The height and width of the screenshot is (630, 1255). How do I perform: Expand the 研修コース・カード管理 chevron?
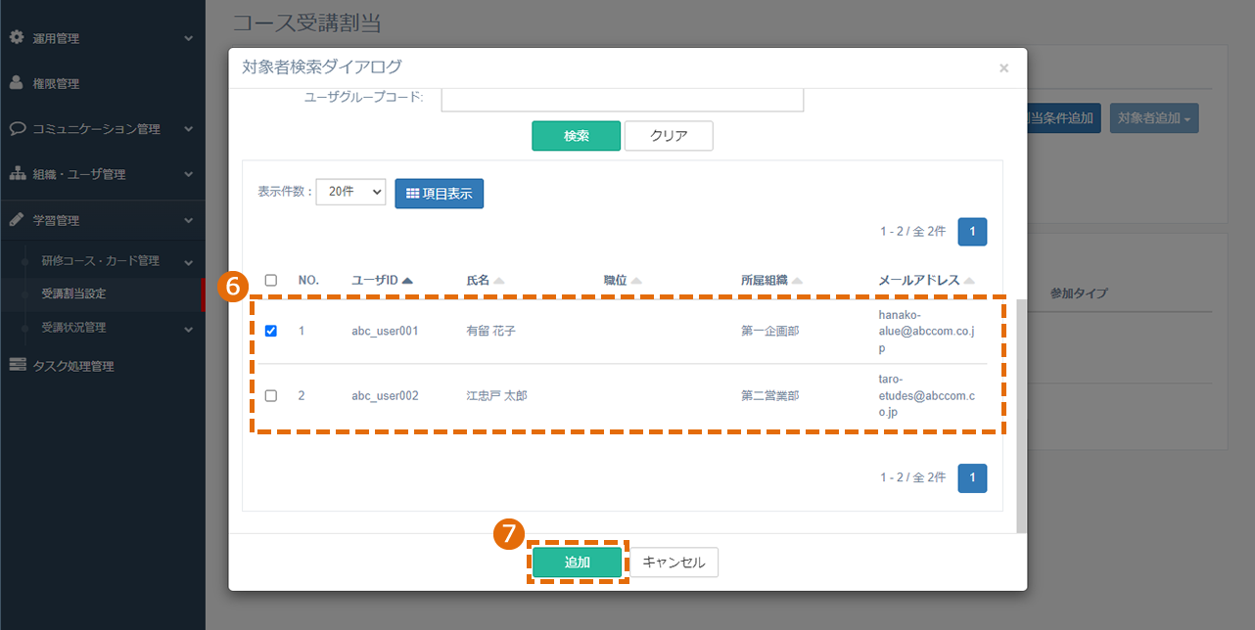click(189, 261)
